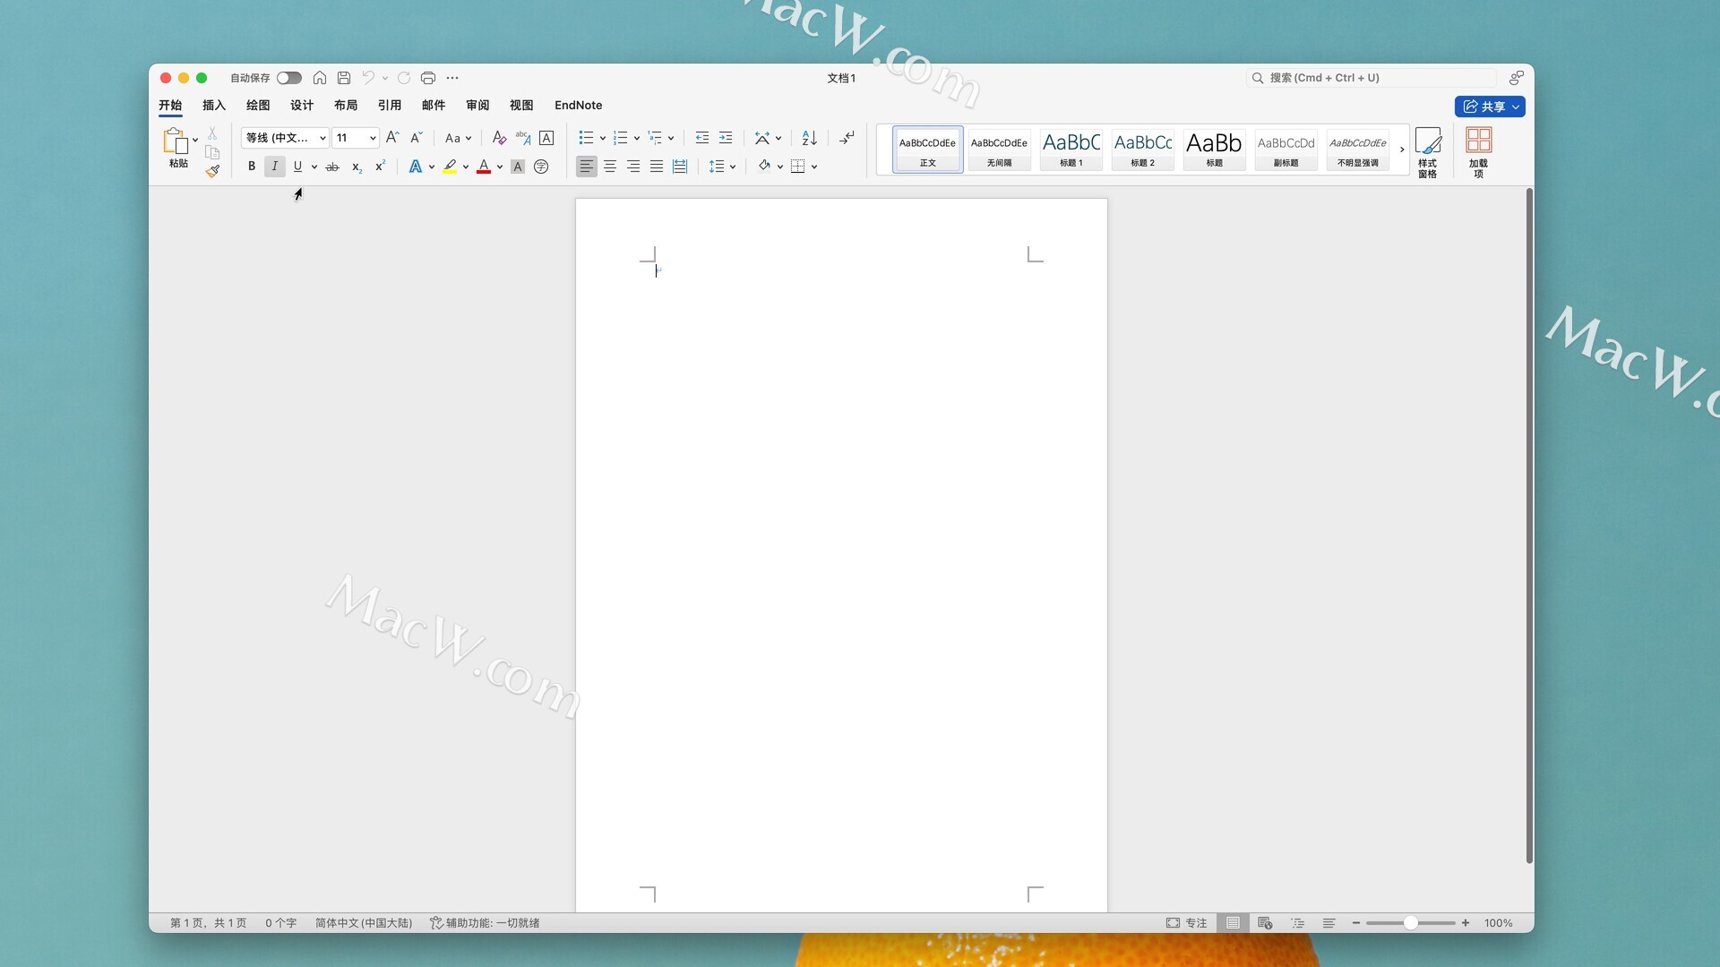Expand the borders dropdown arrow

pos(814,167)
